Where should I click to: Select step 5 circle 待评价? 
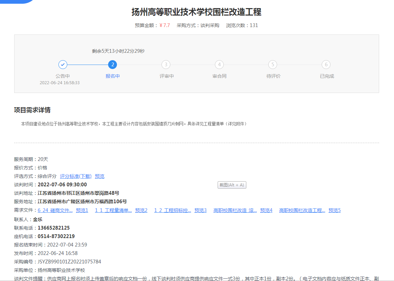point(273,65)
